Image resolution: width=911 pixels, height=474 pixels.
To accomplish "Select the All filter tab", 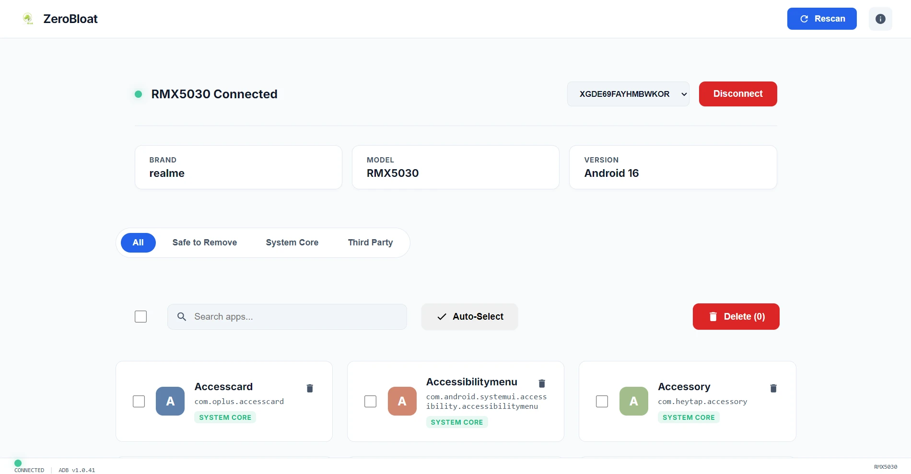I will click(138, 243).
